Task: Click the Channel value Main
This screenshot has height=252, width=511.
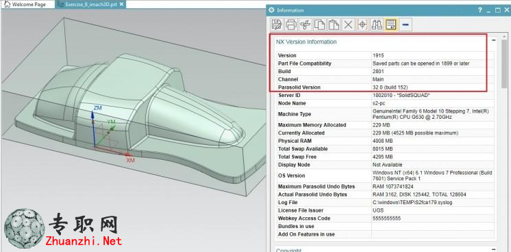Action: [x=378, y=79]
